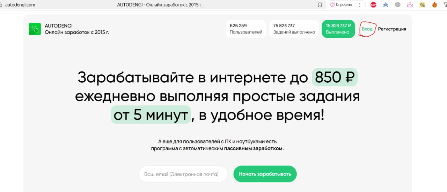Open the ABP ad blocker extension
Screen dimensions: 447x192
(x=373, y=5)
